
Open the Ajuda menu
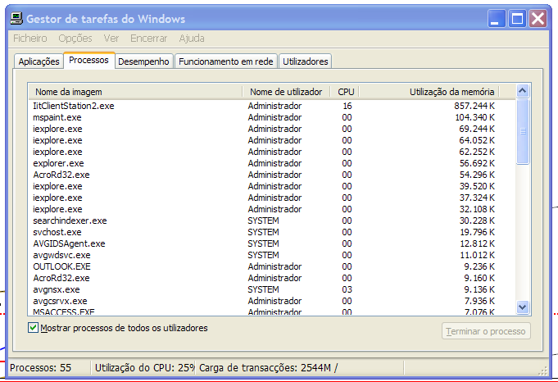coord(192,38)
